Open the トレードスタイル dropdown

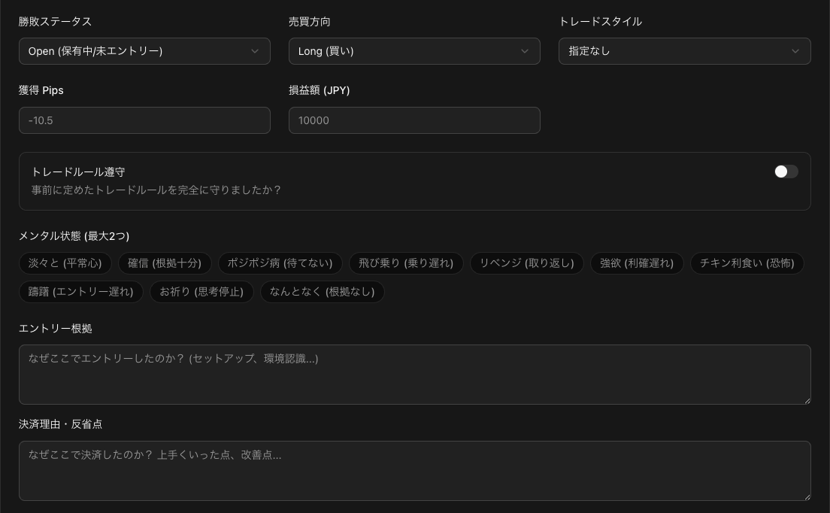tap(684, 51)
